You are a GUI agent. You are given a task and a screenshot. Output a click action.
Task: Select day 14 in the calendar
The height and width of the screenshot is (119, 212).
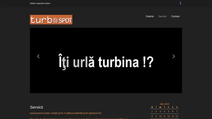pos(177,116)
